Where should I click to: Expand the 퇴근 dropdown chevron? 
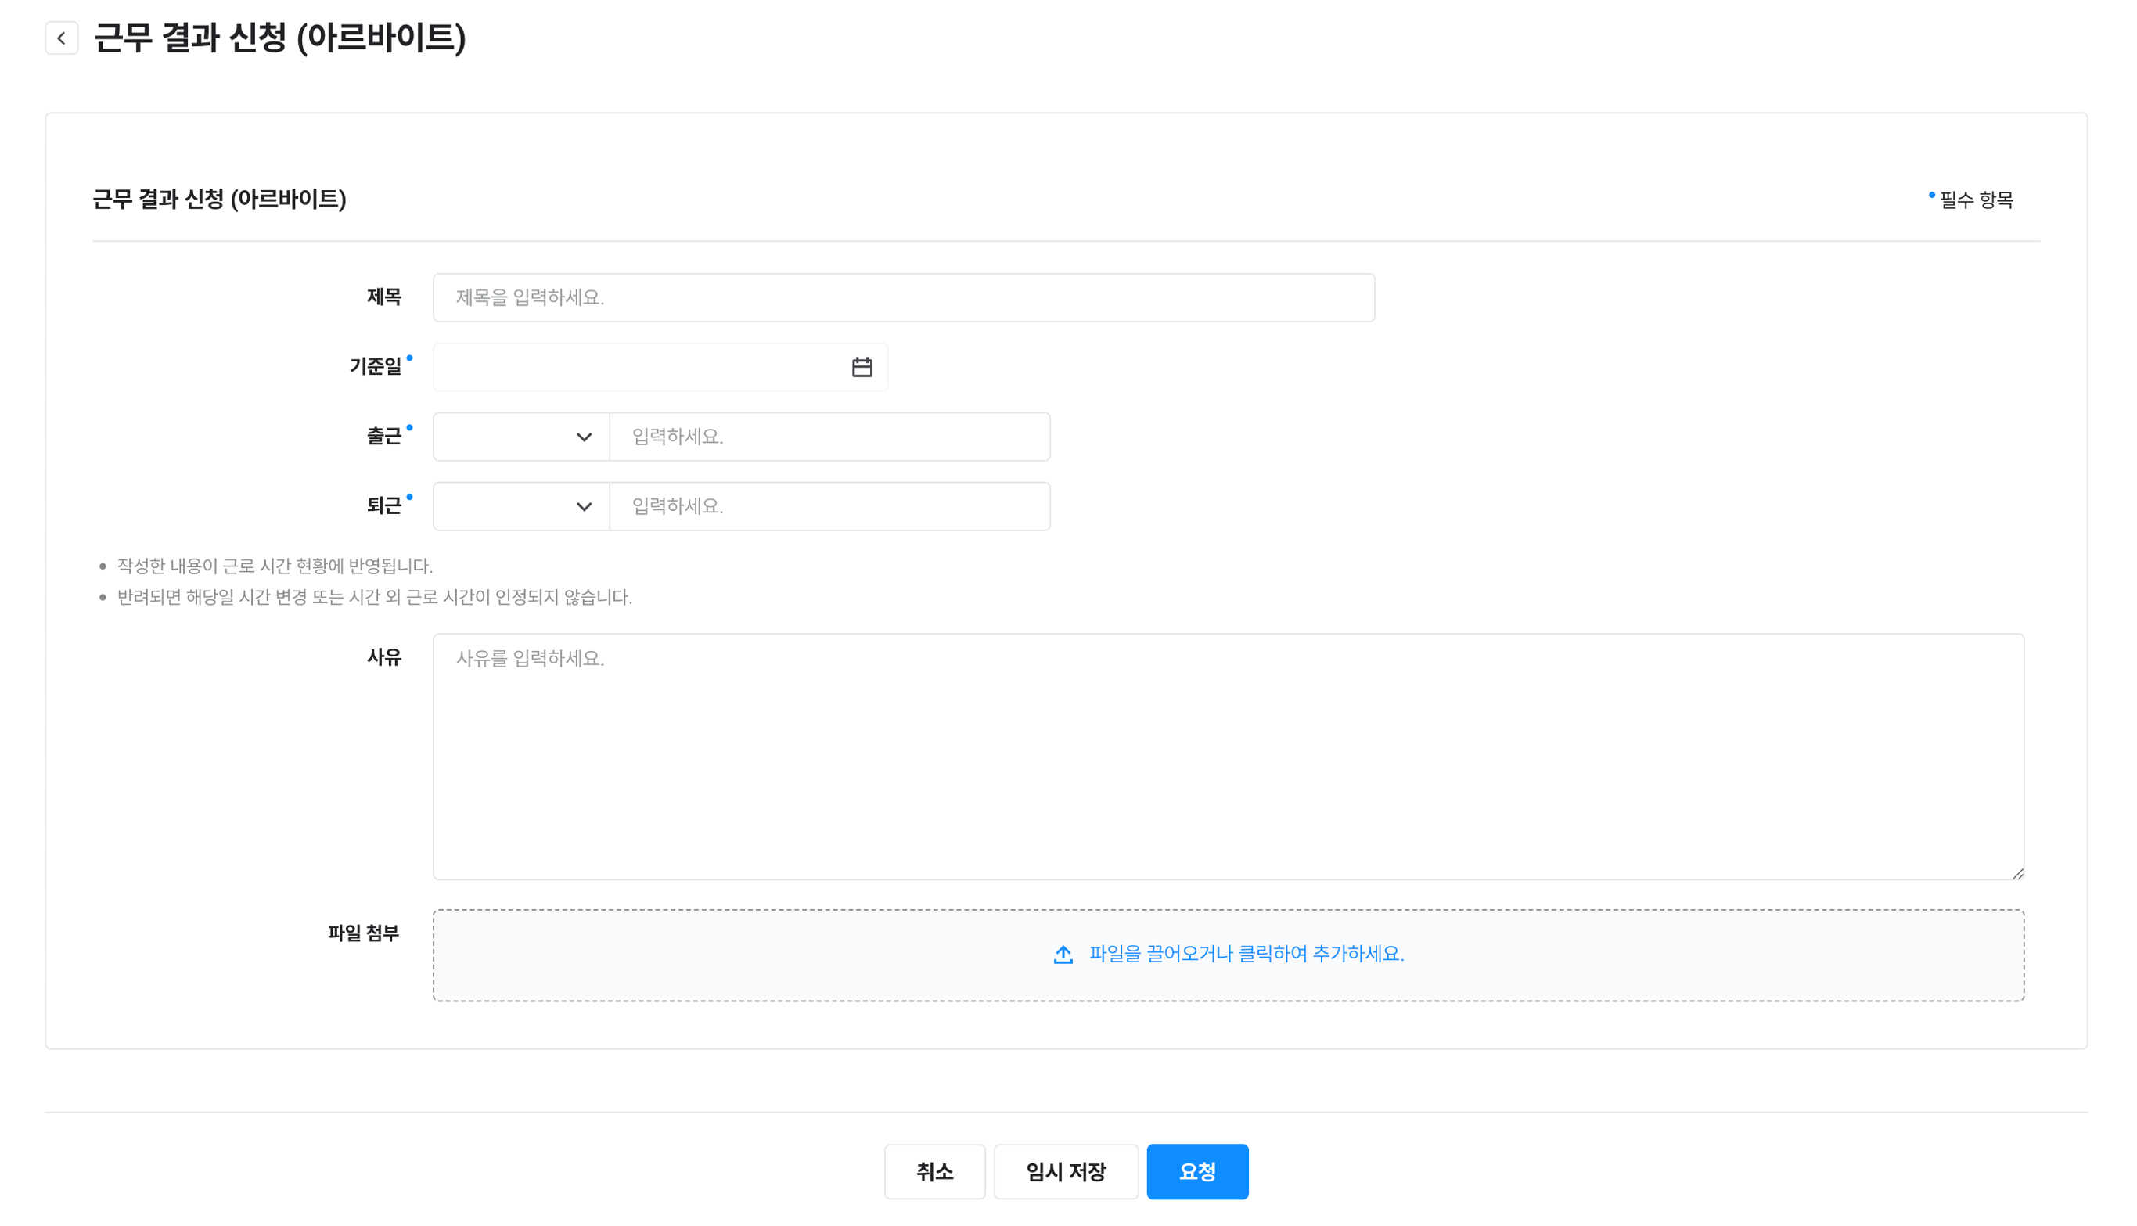coord(584,507)
